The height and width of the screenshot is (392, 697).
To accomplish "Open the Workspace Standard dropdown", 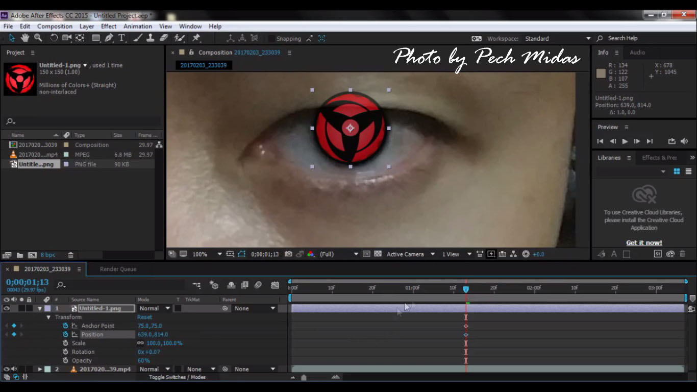I will click(x=558, y=38).
